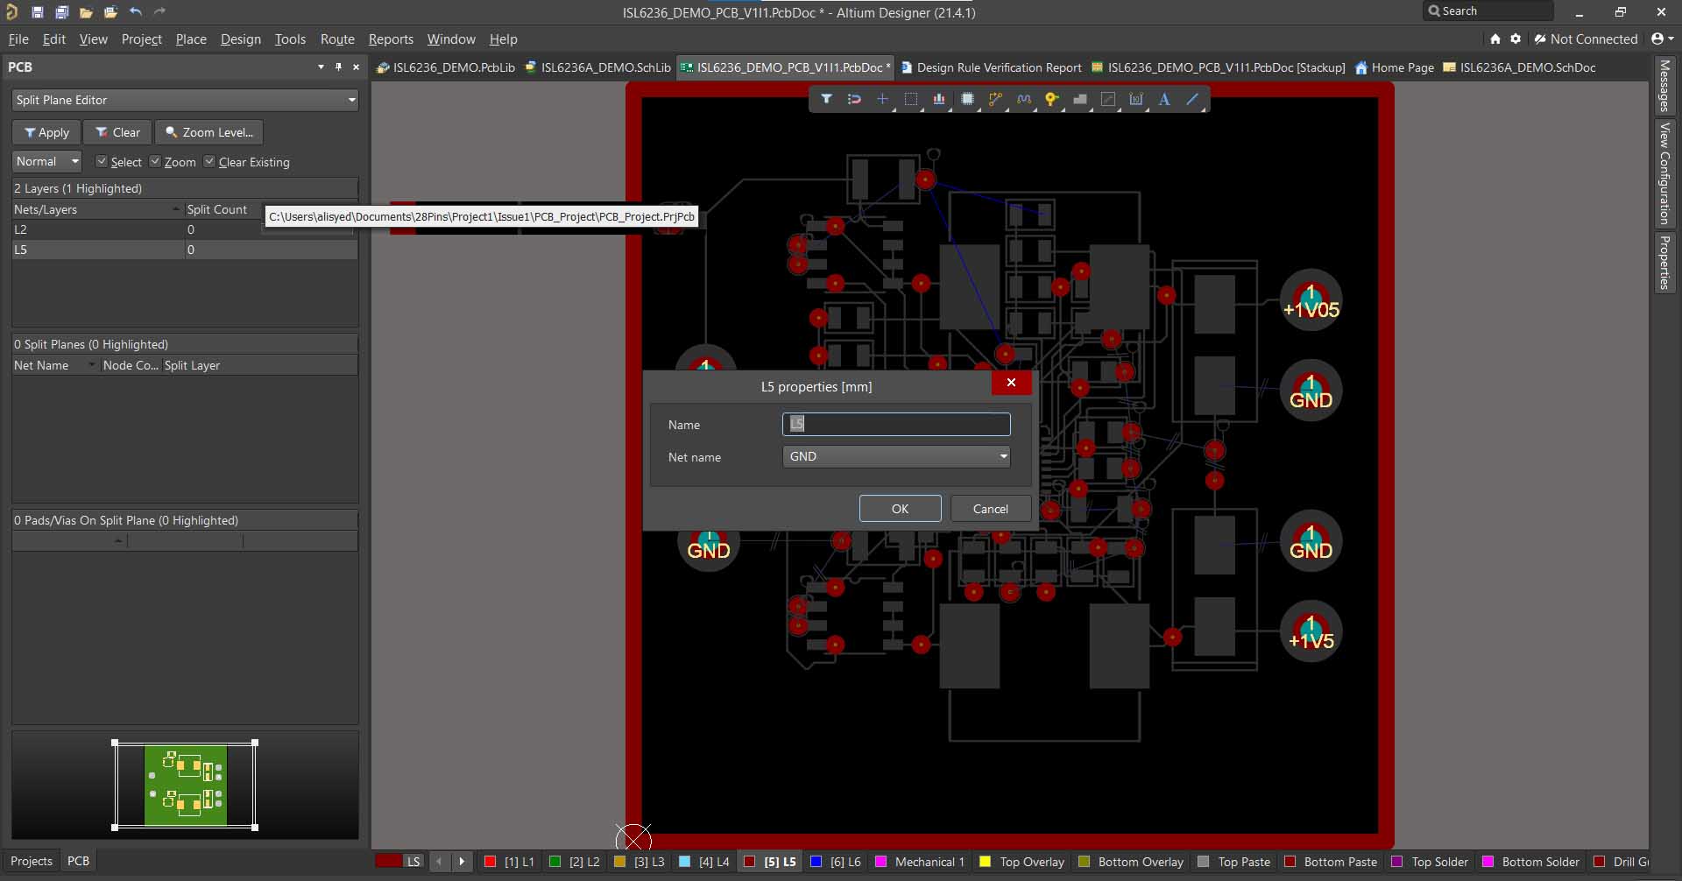
Task: Click the save document icon
Action: pos(38,12)
